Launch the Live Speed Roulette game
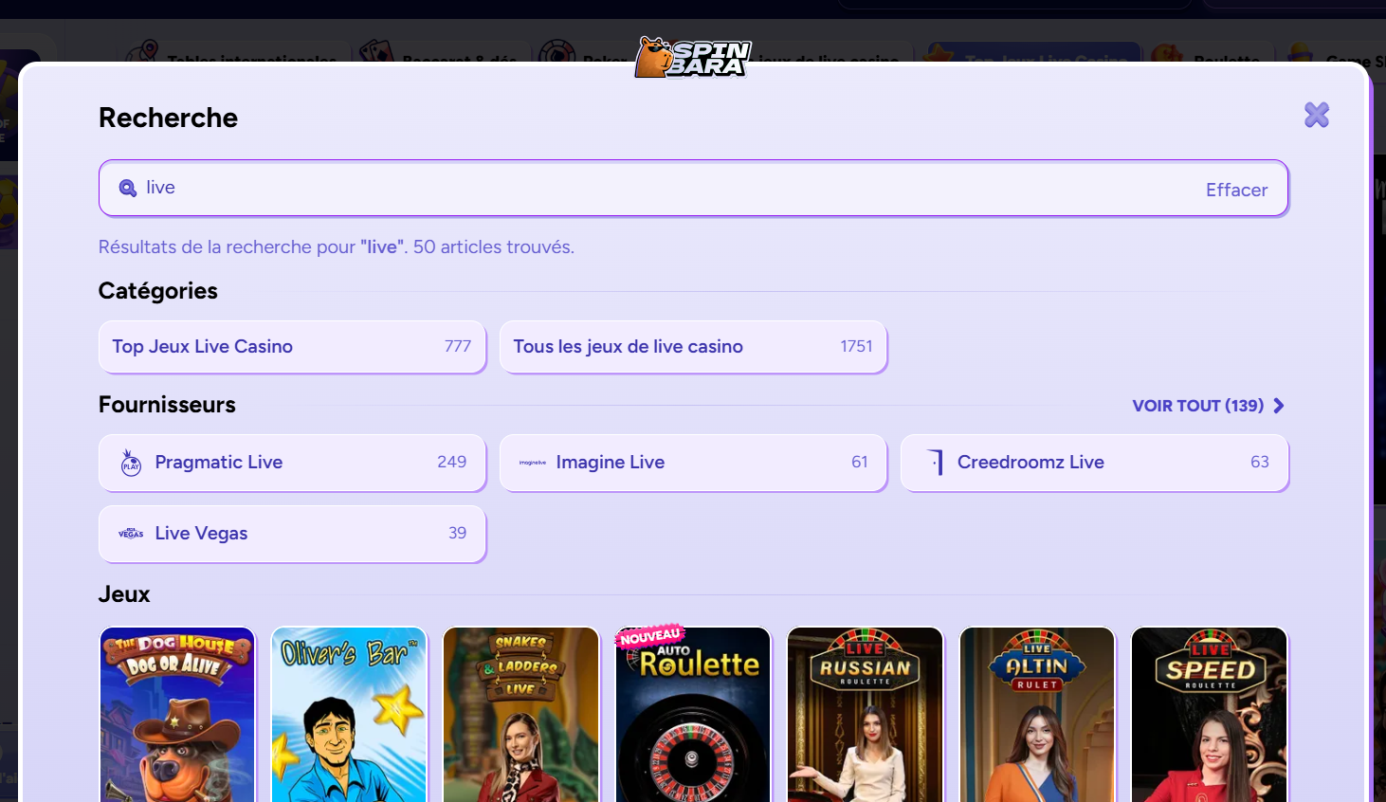Screen dimensions: 1386x802 (1209, 715)
